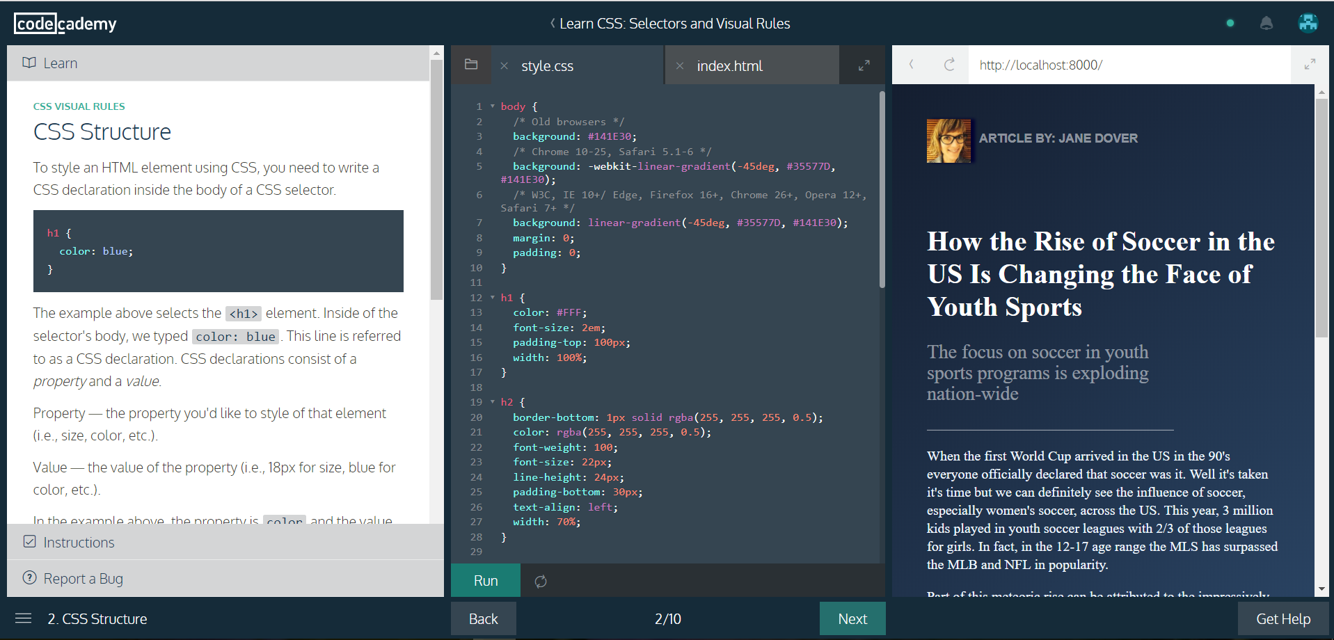
Task: Collapse the h2 rule fold arrow
Action: 492,401
